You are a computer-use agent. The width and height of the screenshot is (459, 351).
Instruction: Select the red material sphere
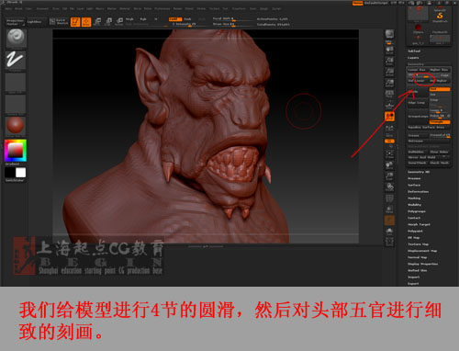(x=16, y=125)
